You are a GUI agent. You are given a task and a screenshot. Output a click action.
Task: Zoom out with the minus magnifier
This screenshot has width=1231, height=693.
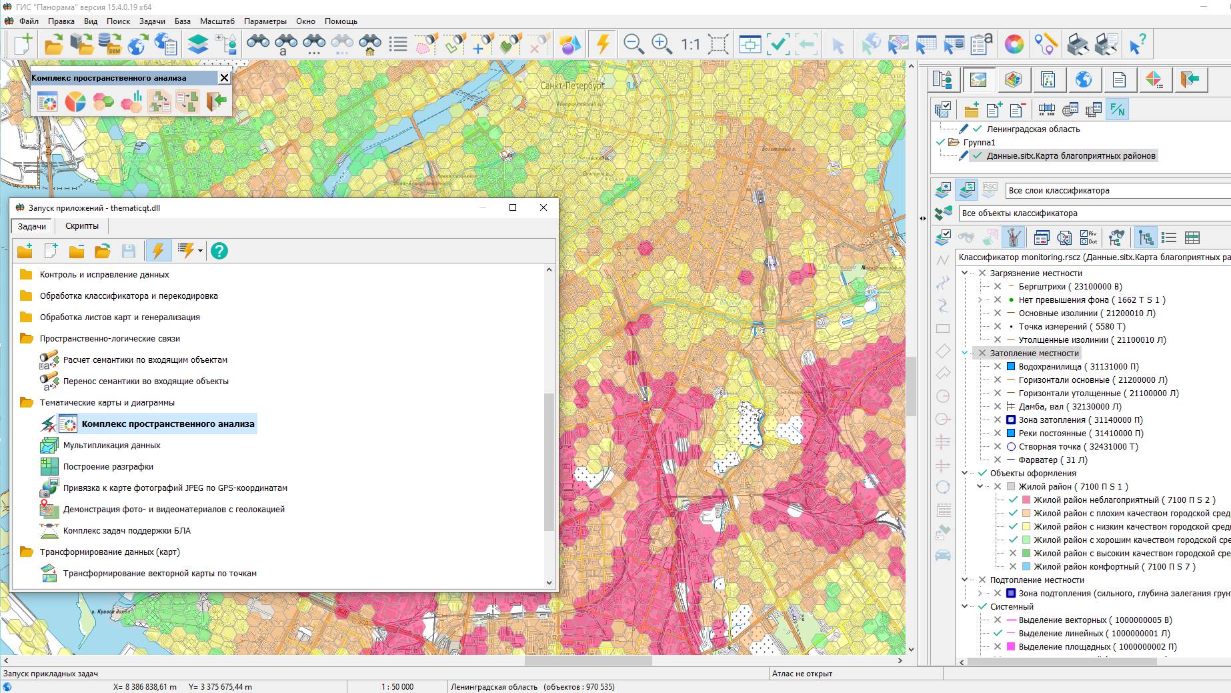[634, 45]
